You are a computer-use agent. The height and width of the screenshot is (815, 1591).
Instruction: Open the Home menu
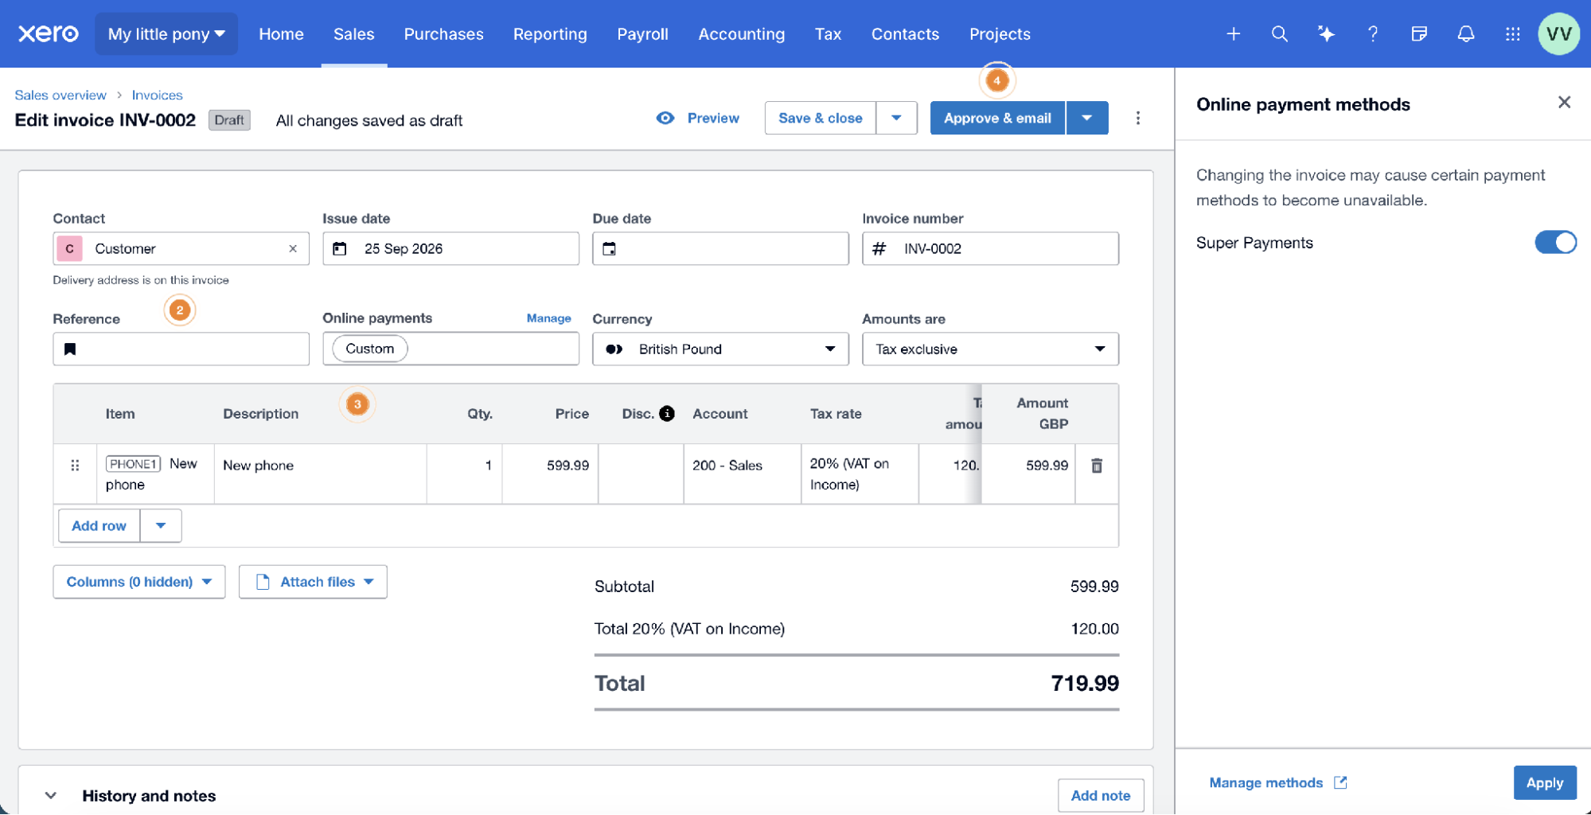click(x=281, y=33)
